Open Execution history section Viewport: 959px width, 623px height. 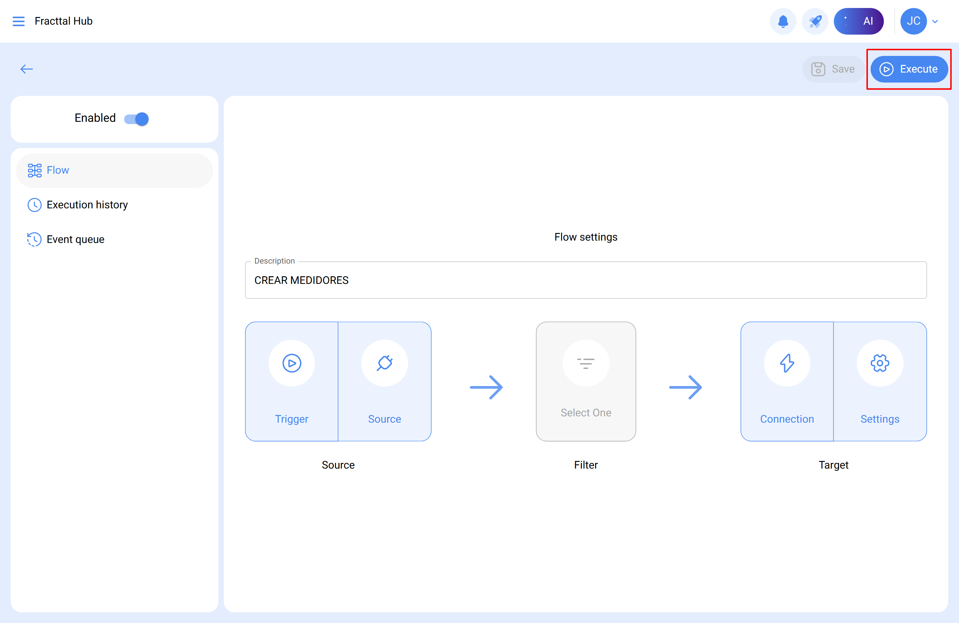pos(87,205)
